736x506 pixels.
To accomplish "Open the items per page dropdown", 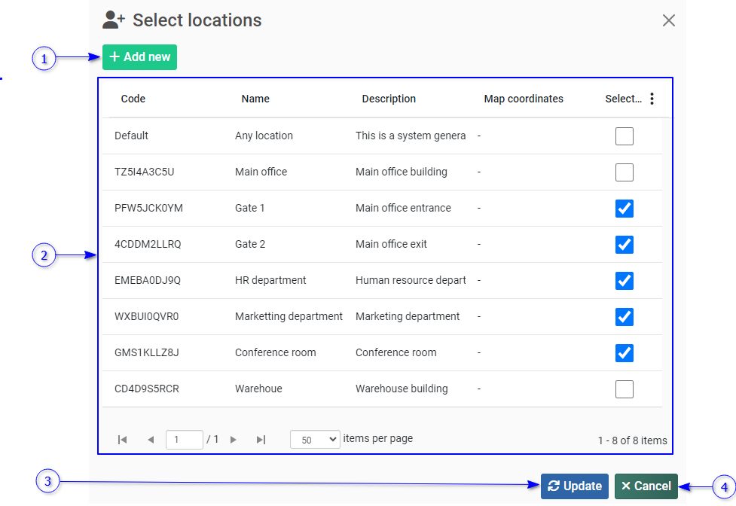I will [315, 440].
